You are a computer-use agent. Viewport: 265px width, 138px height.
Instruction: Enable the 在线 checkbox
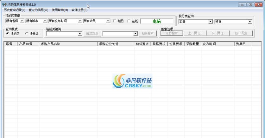click(129, 21)
